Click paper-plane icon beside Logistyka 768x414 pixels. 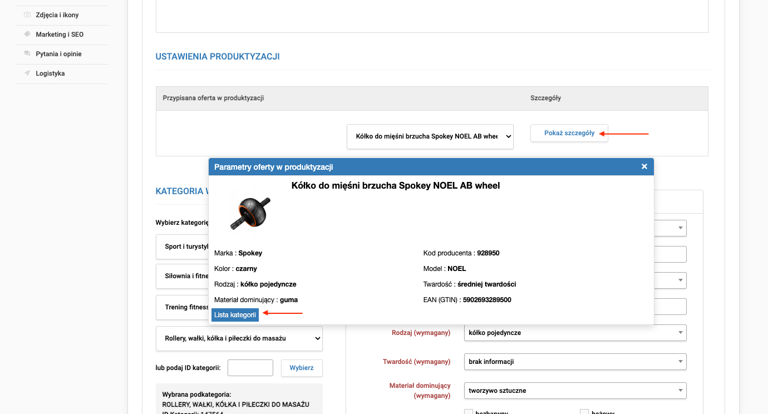[x=27, y=73]
